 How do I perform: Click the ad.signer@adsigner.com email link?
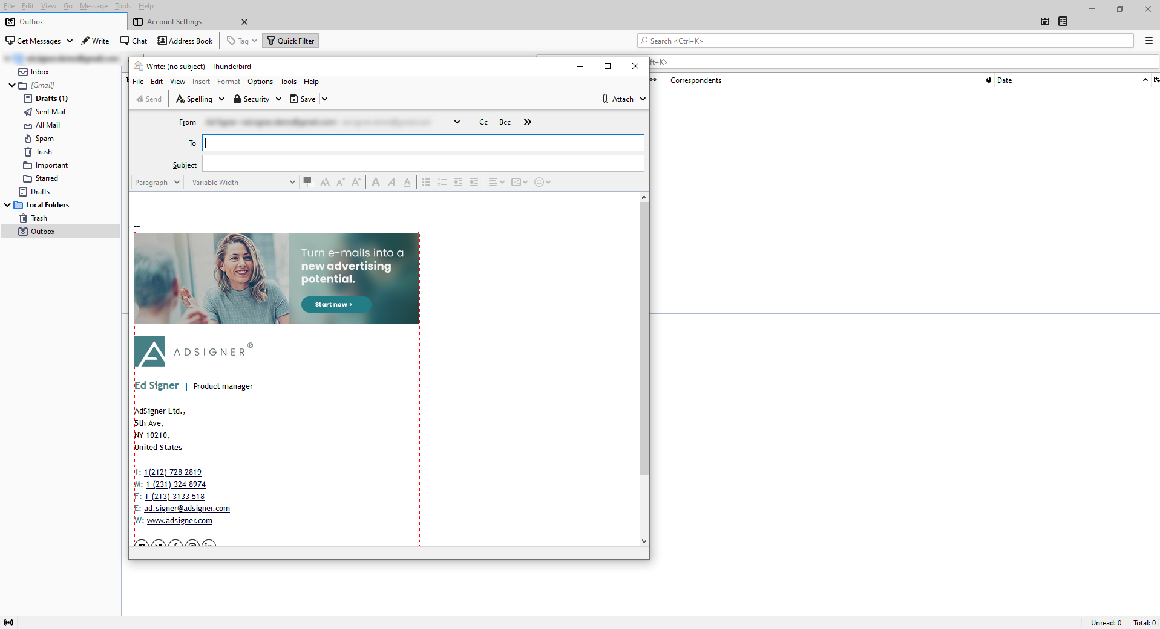(187, 509)
